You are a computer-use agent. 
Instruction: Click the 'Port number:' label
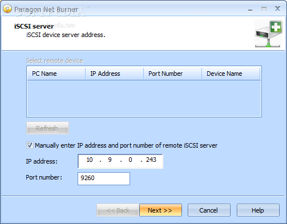[44, 177]
